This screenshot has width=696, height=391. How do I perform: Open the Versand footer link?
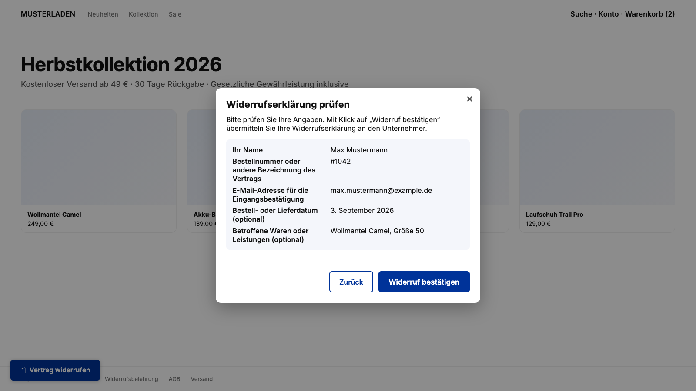(x=202, y=379)
